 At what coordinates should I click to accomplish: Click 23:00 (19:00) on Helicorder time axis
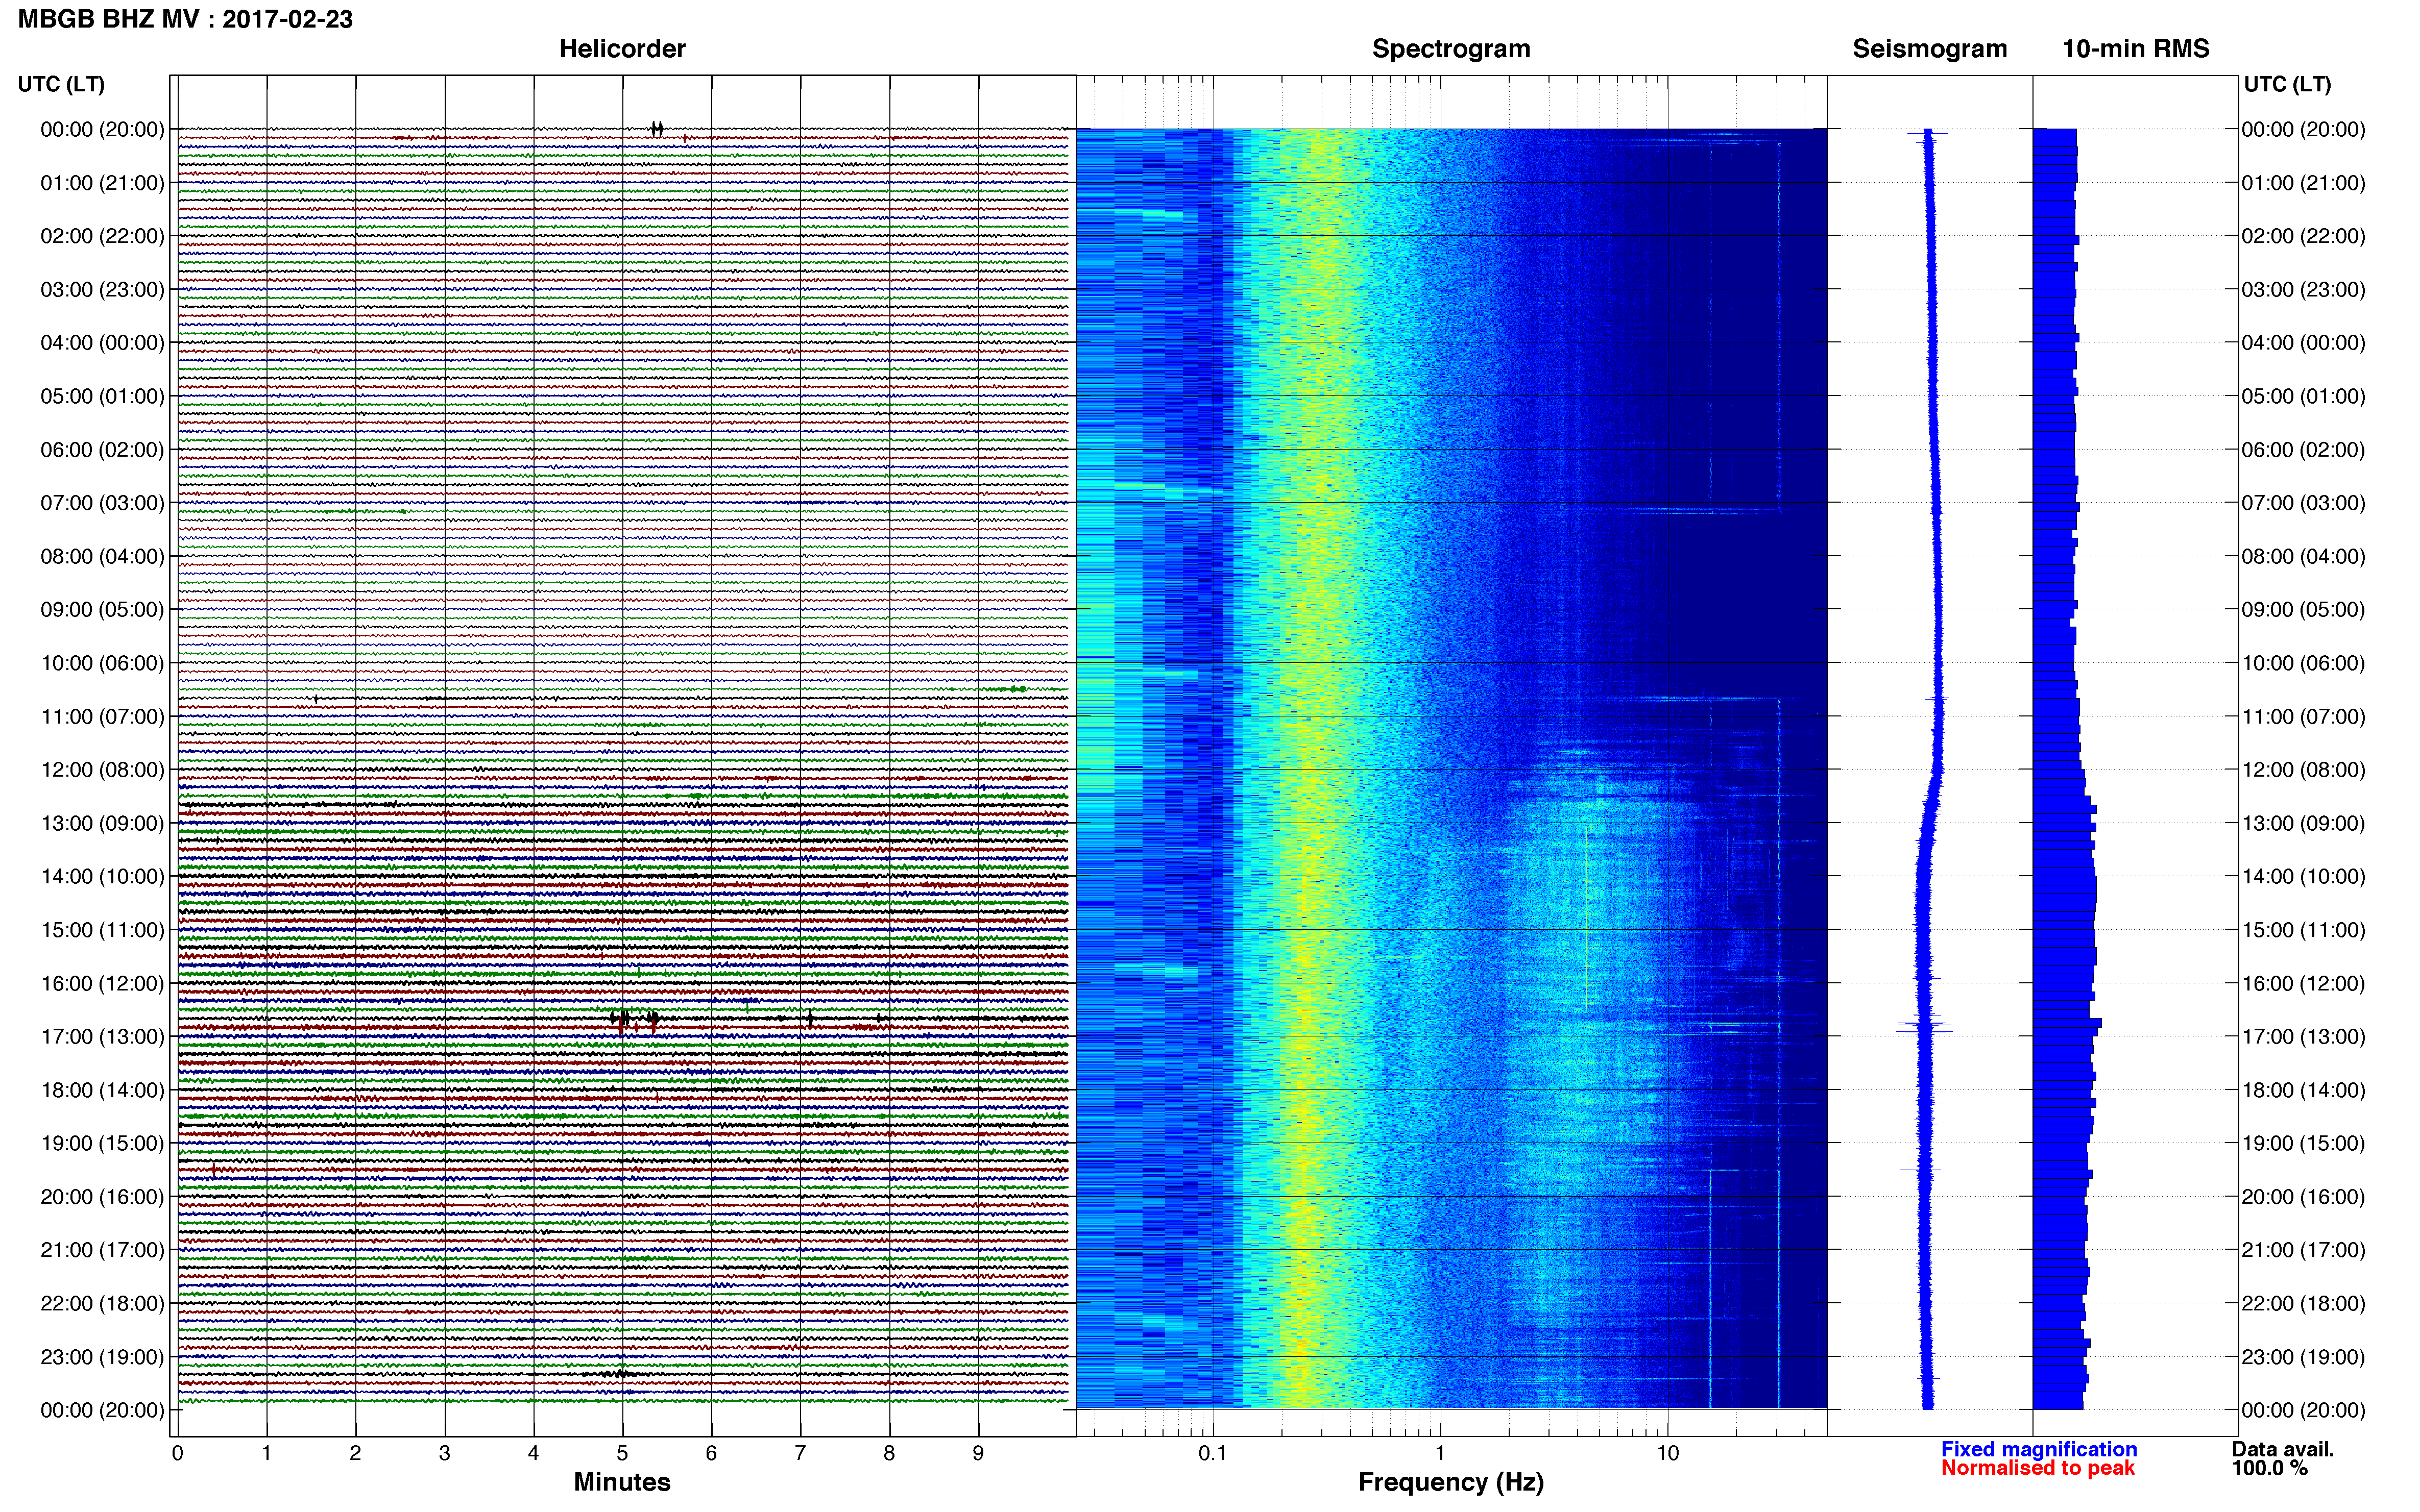click(x=102, y=1357)
